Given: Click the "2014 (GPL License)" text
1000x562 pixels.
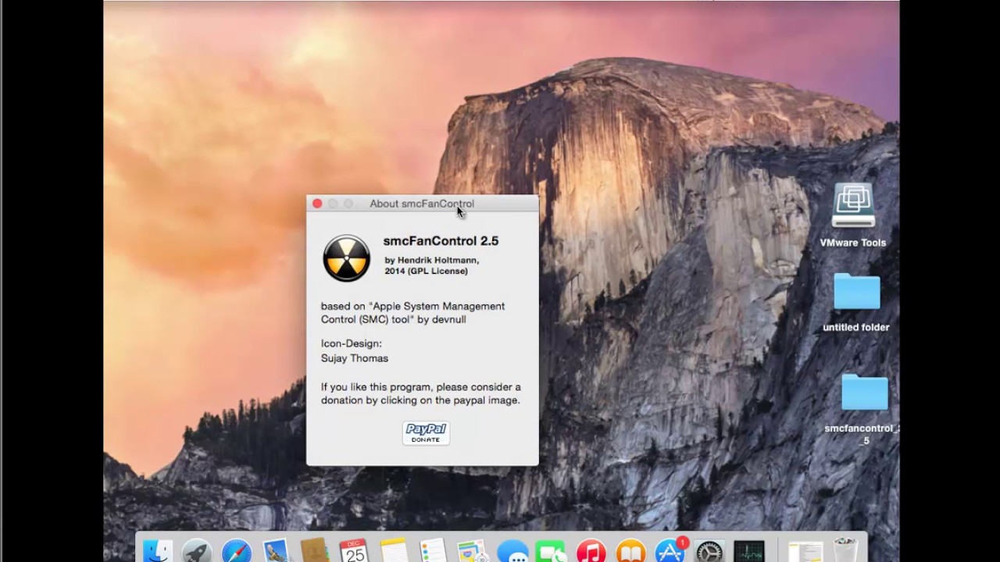Looking at the screenshot, I should point(427,271).
